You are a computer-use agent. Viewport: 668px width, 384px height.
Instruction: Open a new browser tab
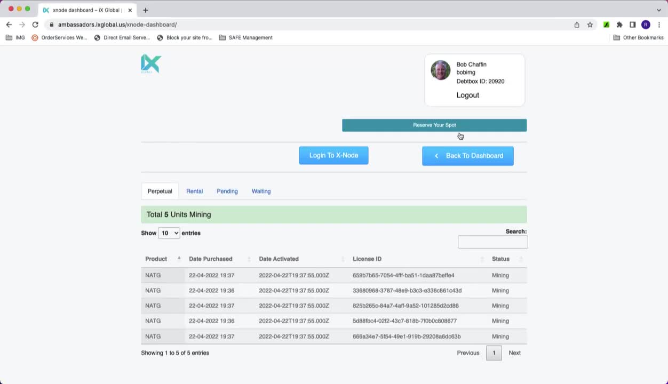point(145,10)
